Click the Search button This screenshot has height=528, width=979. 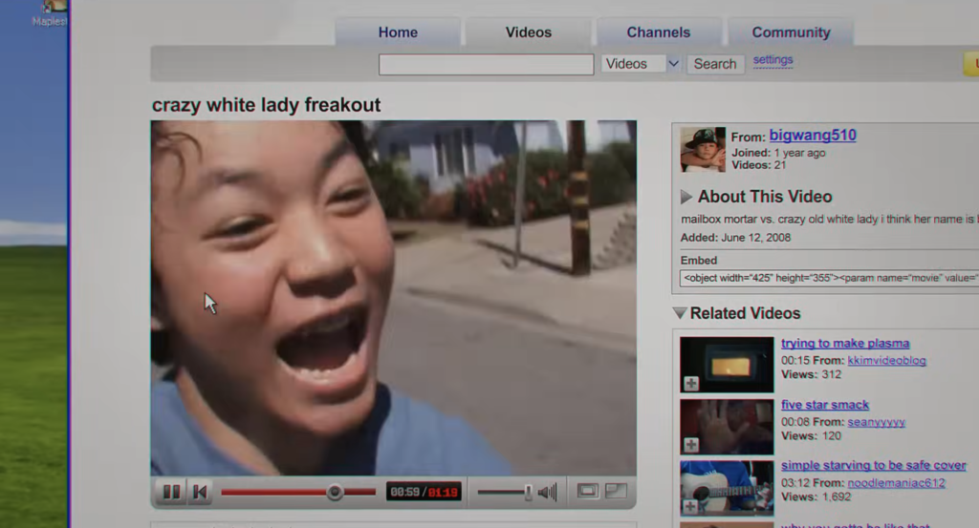pyautogui.click(x=715, y=64)
